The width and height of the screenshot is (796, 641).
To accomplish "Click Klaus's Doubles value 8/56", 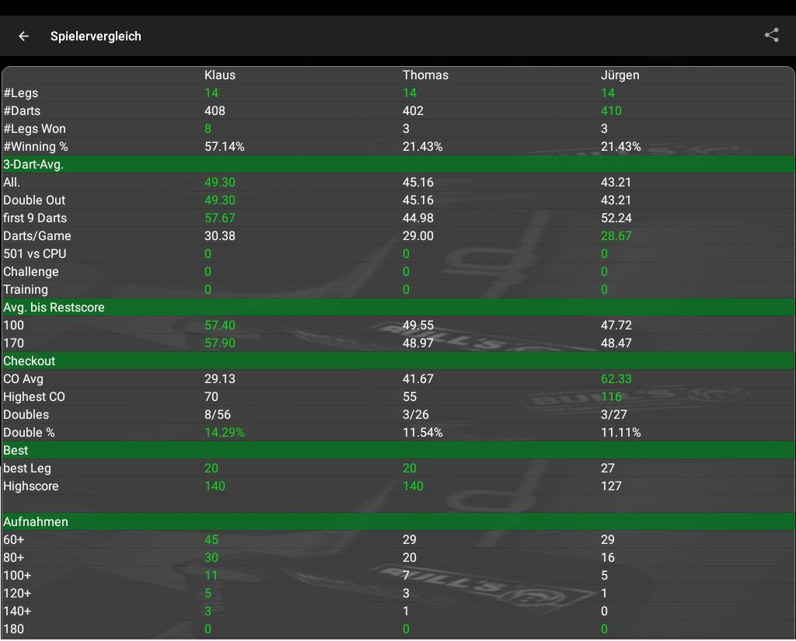I will [219, 415].
